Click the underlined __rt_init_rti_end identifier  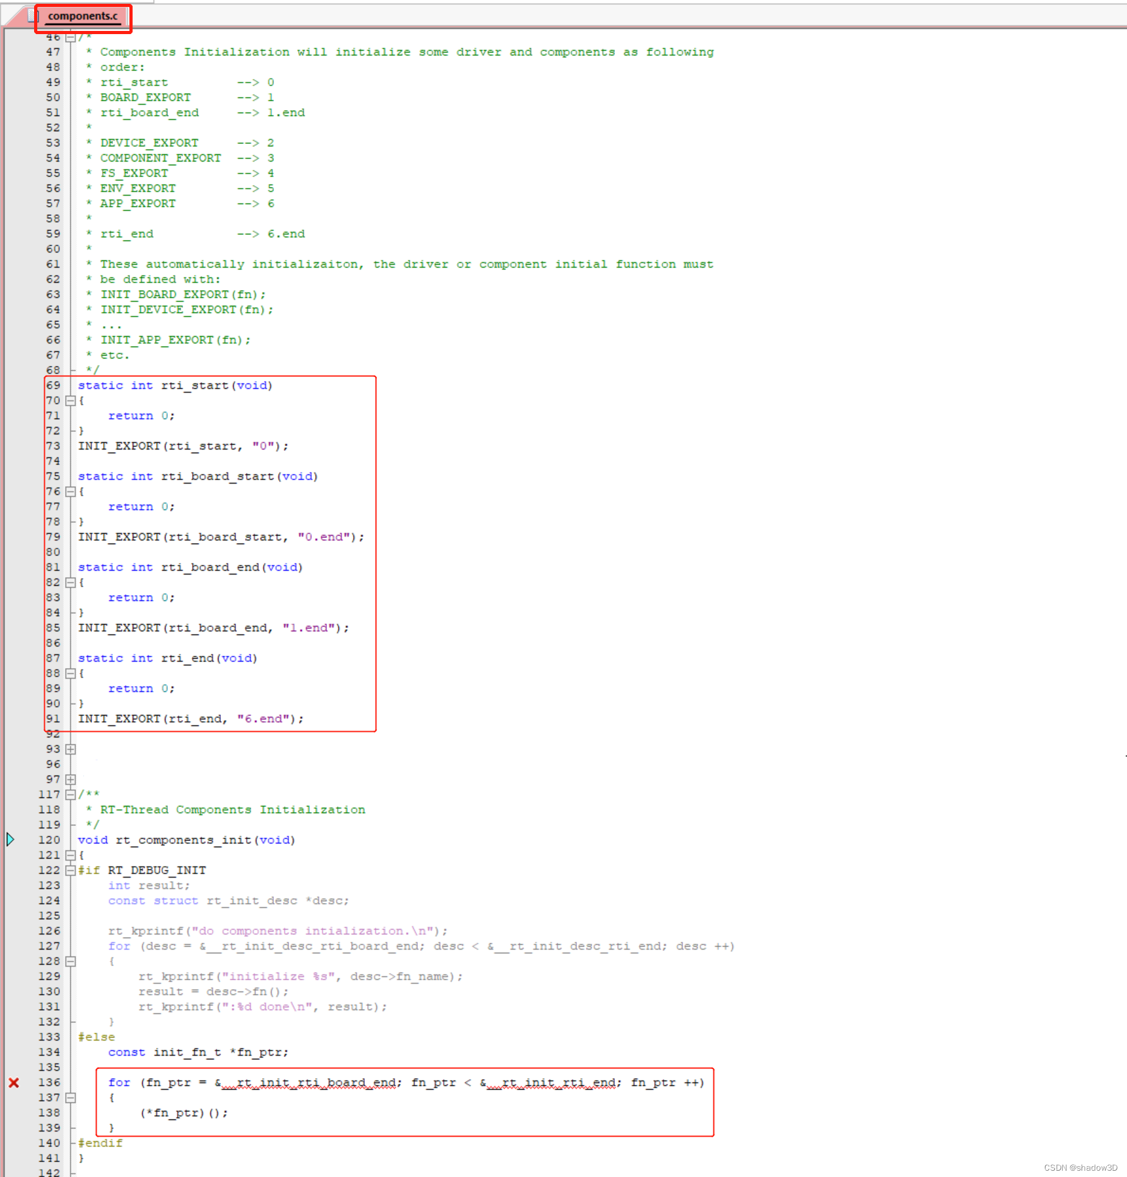(x=552, y=1083)
